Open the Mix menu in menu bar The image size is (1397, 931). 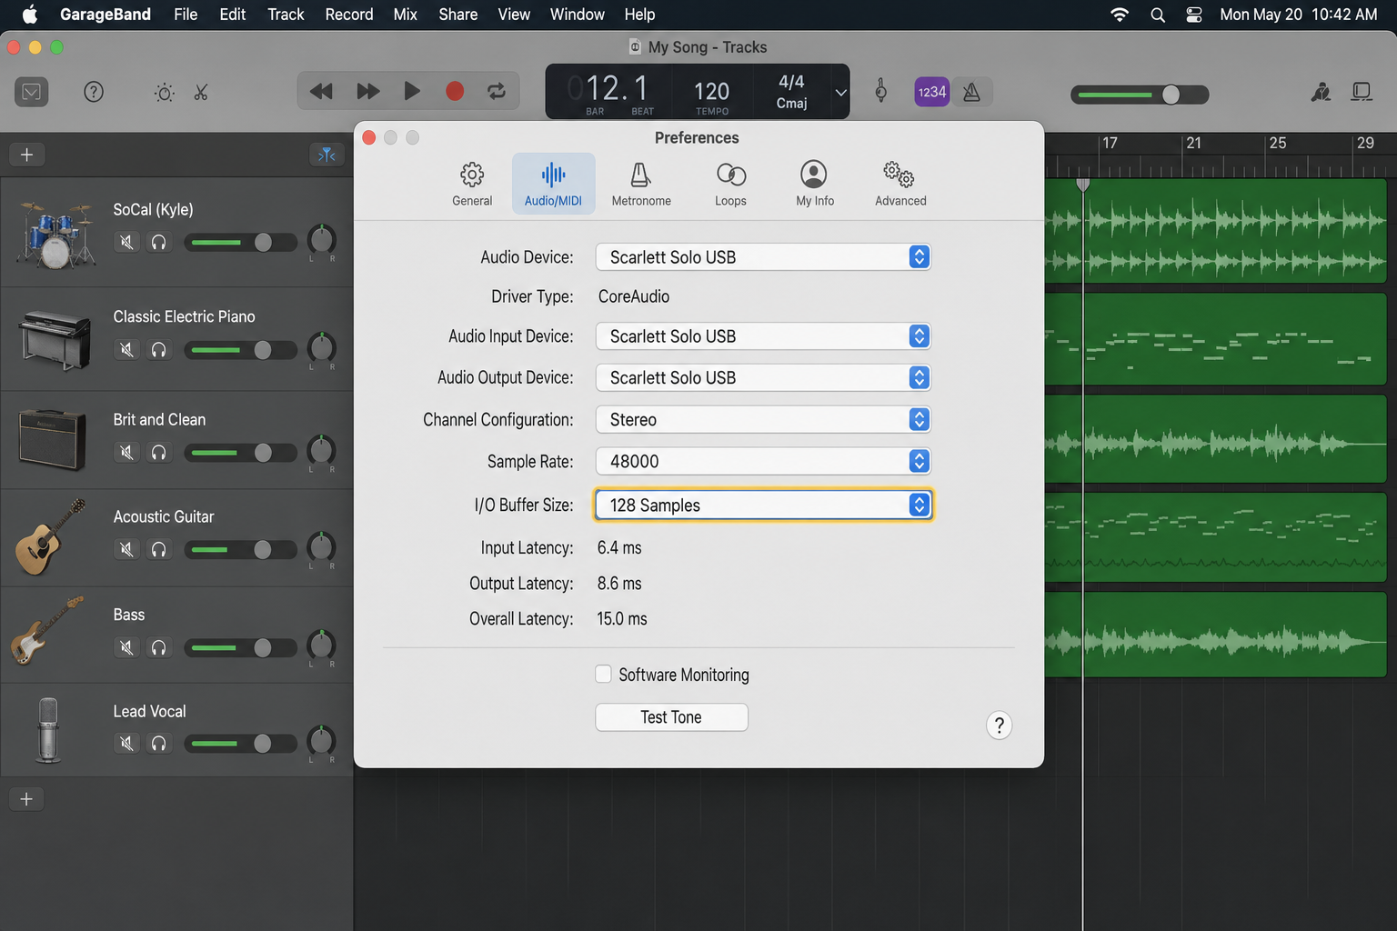tap(405, 15)
